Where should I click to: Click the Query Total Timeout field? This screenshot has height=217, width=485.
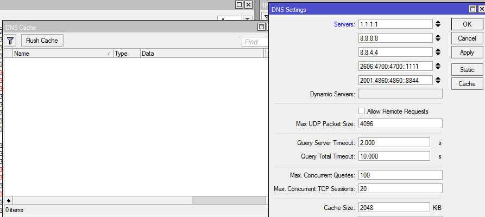tap(394, 156)
